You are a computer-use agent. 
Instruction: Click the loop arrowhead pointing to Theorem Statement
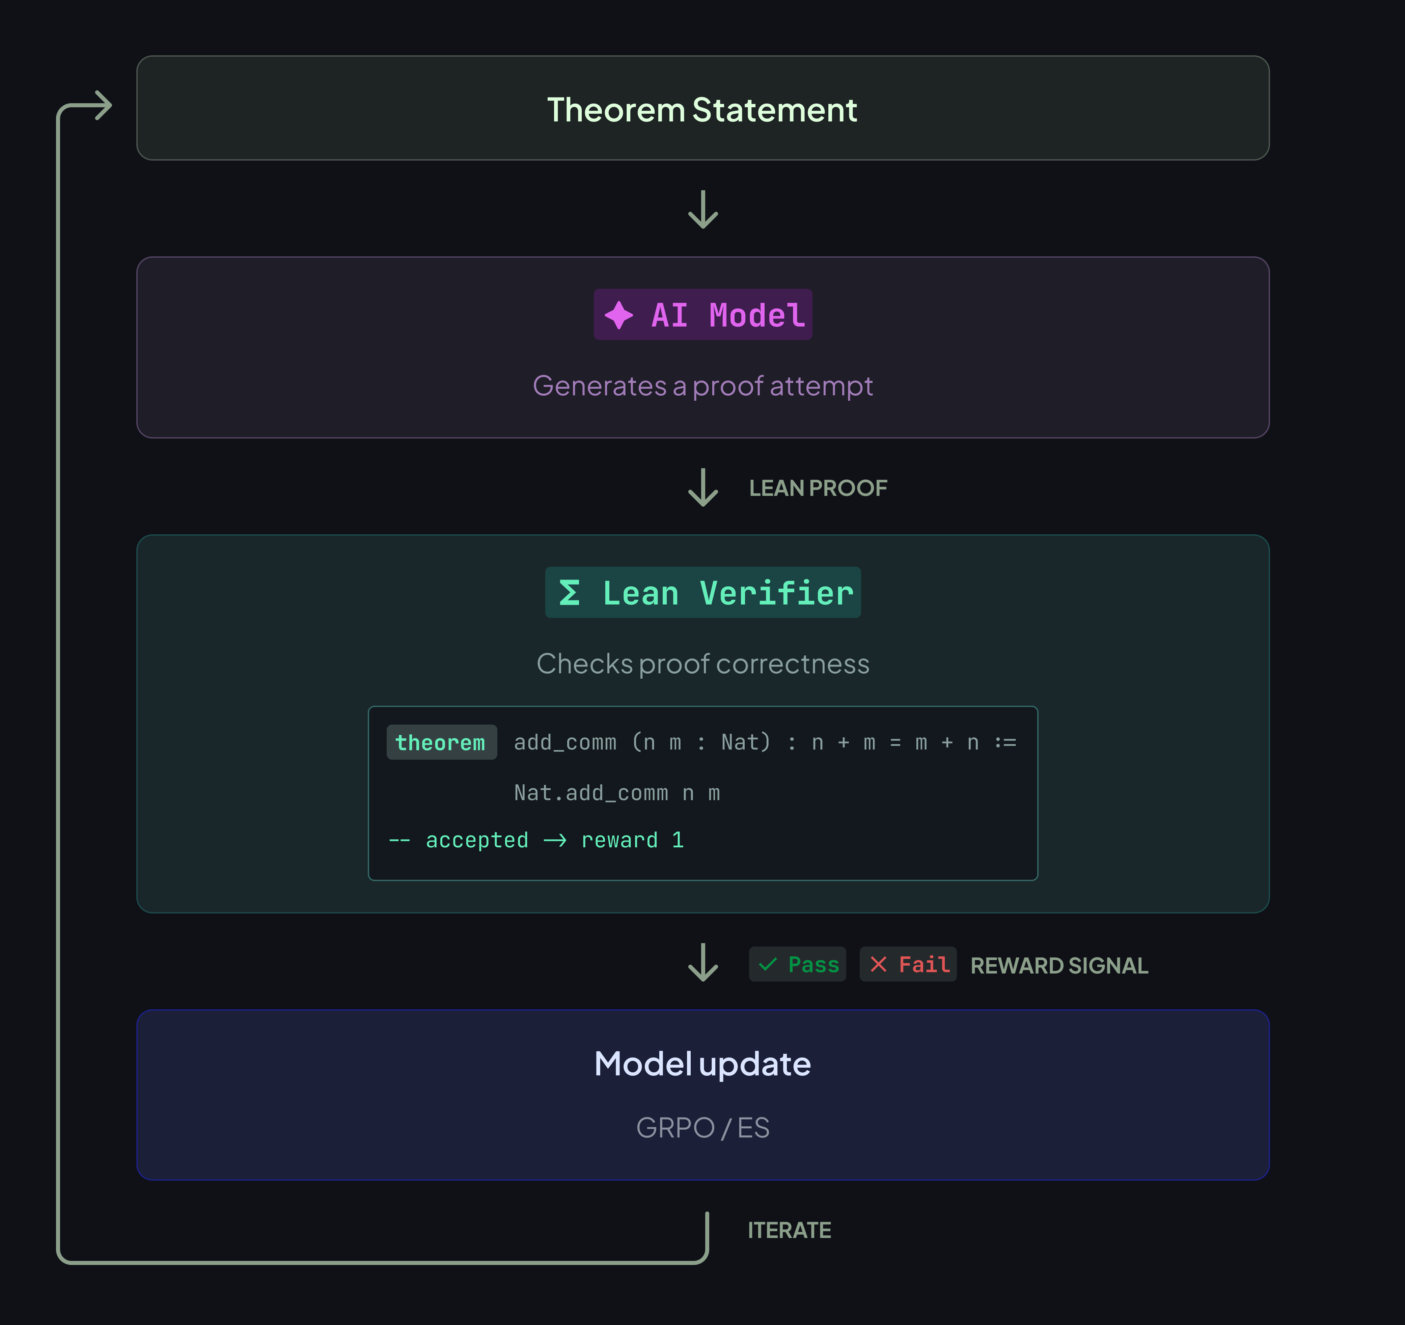(x=103, y=106)
